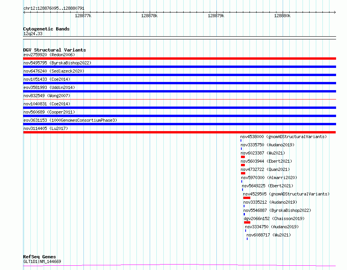
Task: Open nsv6476240 (Sedlazeck2020) variant label
Action: pos(54,71)
